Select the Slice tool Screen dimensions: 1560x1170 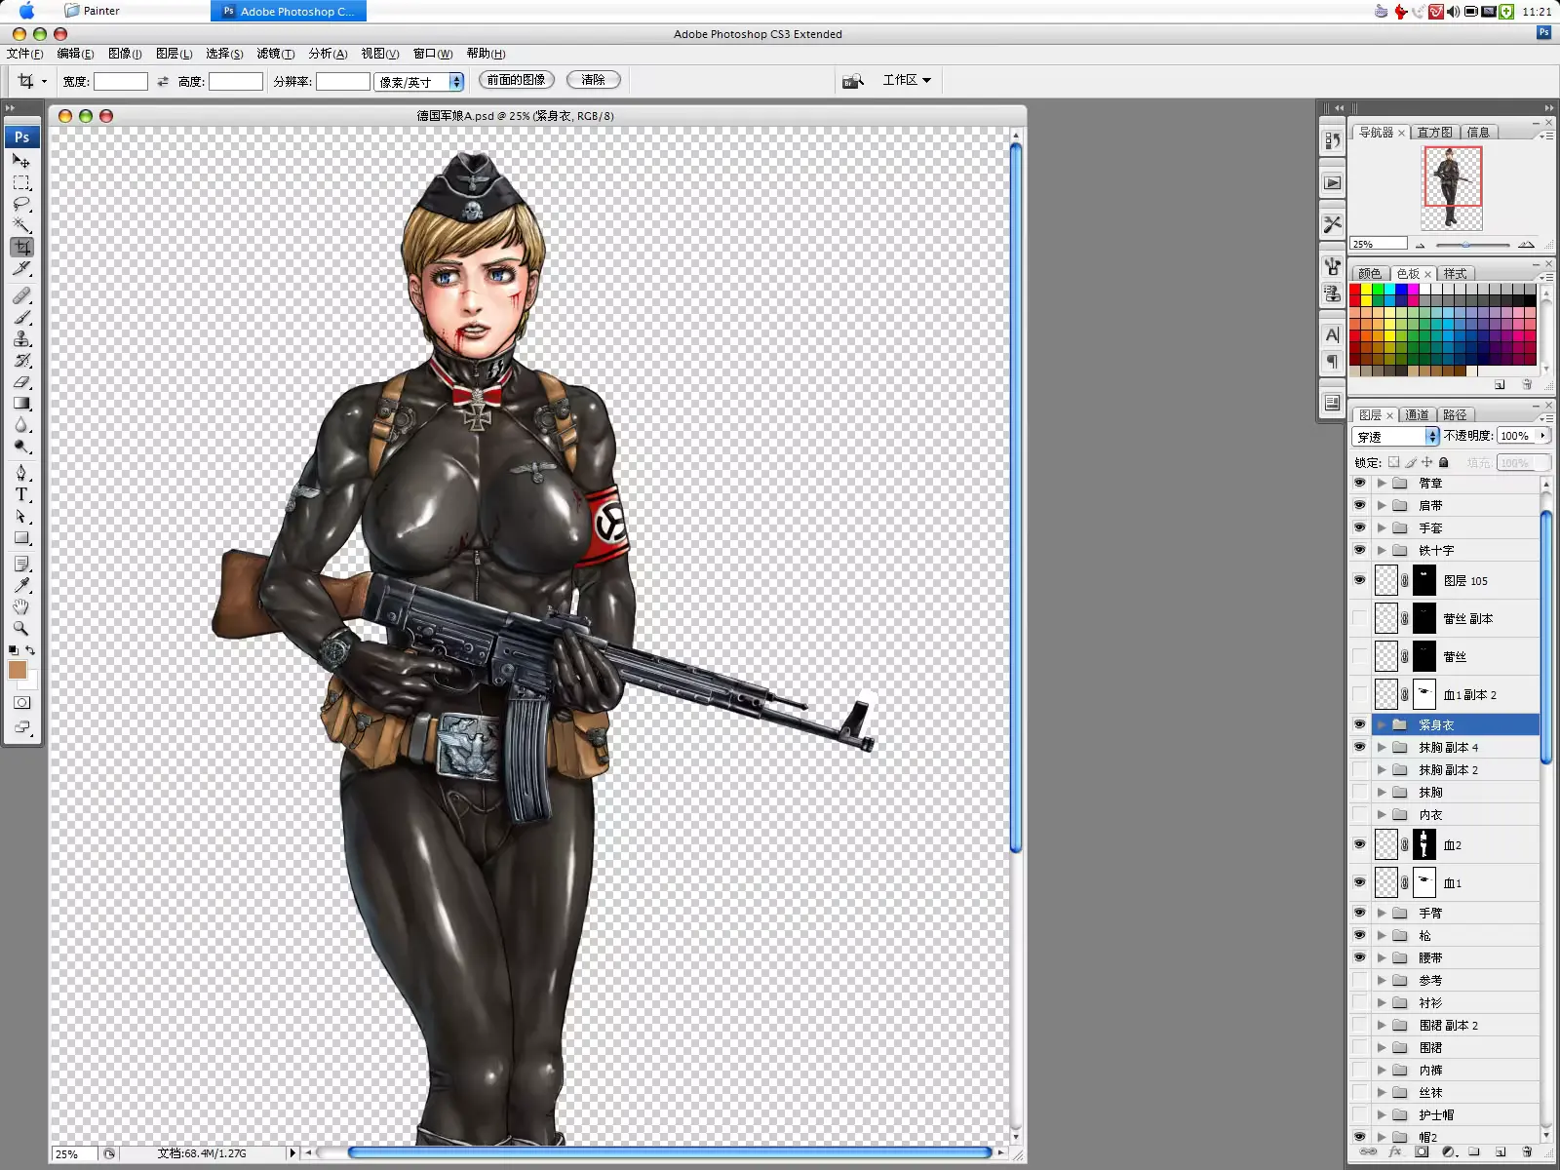coord(21,269)
